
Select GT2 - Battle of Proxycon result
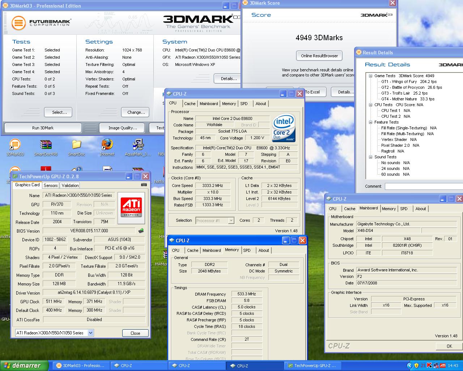[412, 87]
